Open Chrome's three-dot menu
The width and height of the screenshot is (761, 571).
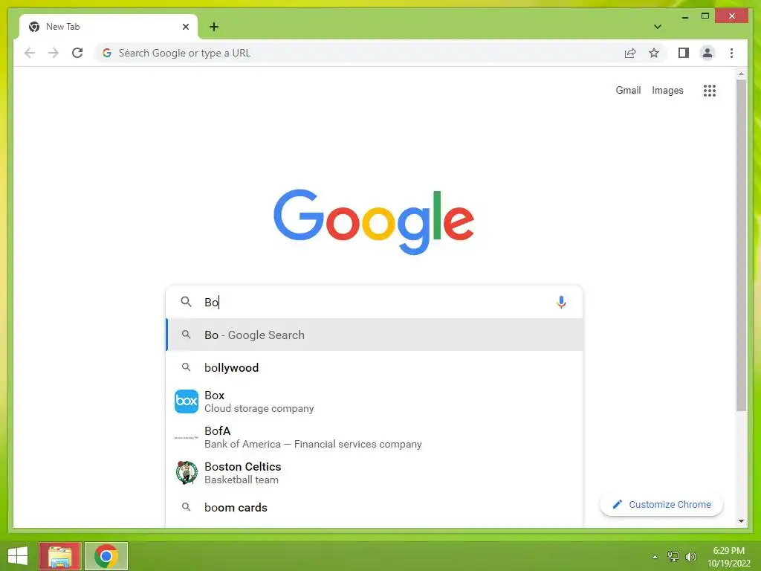[731, 53]
